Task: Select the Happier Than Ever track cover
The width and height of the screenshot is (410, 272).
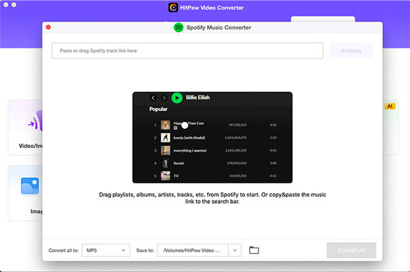Action: 165,125
